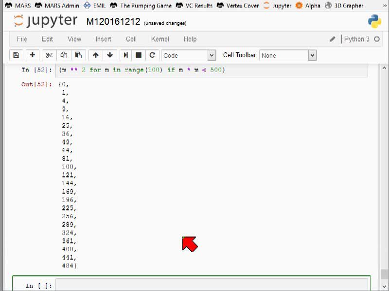Screen dimensions: 389x291
Task: Insert a cell below with plus icon
Action: point(32,55)
